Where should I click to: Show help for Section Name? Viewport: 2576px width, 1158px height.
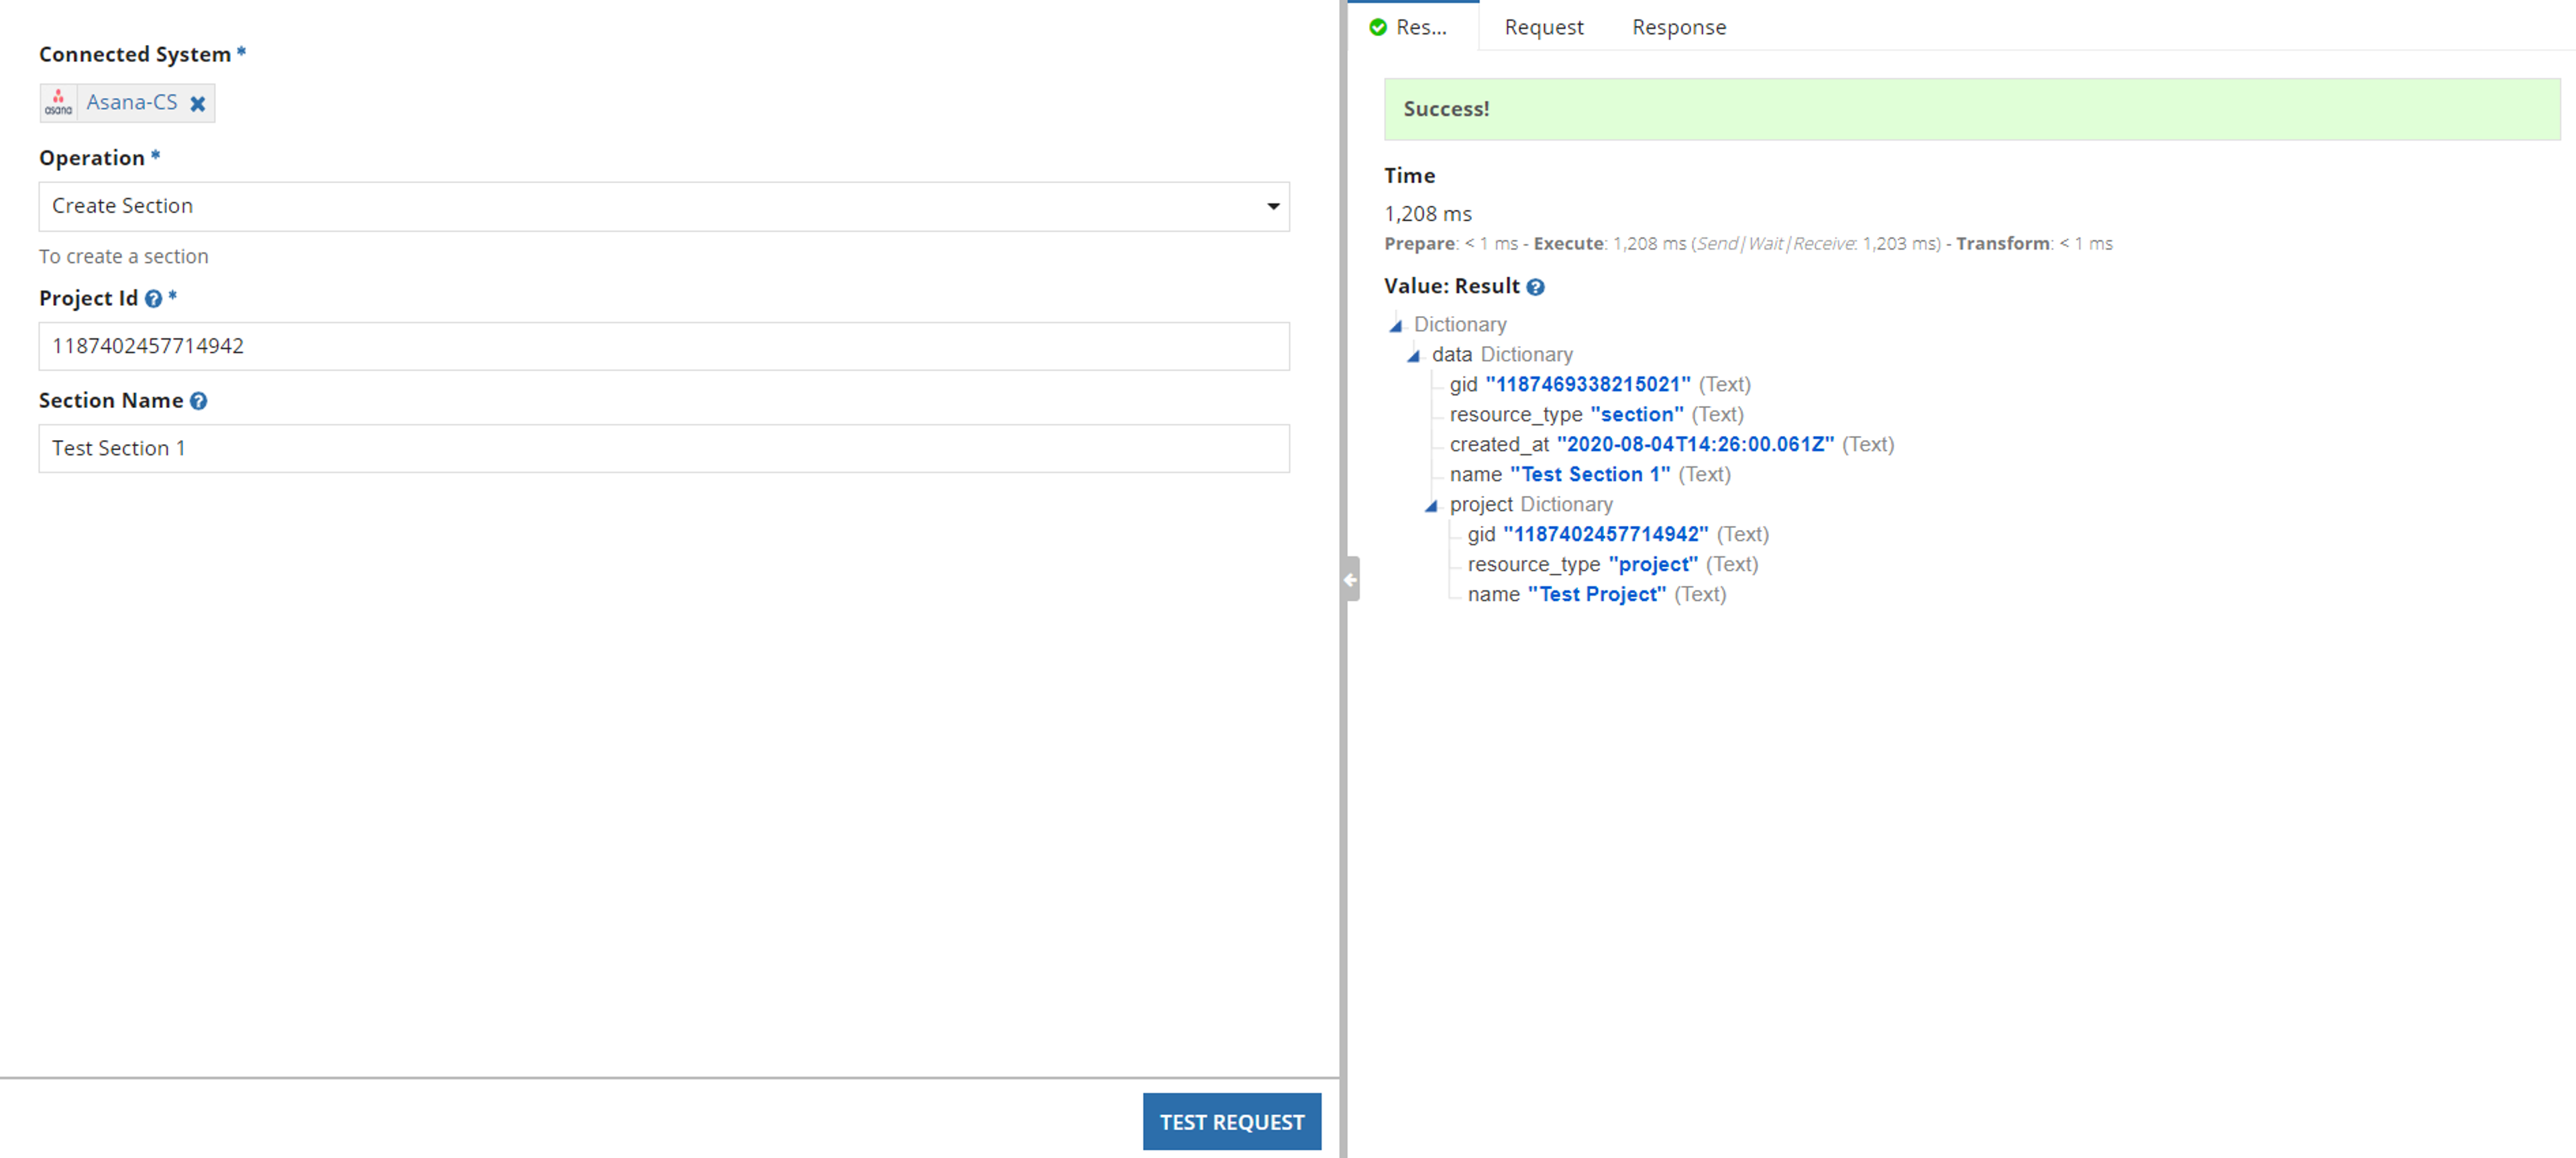(198, 401)
